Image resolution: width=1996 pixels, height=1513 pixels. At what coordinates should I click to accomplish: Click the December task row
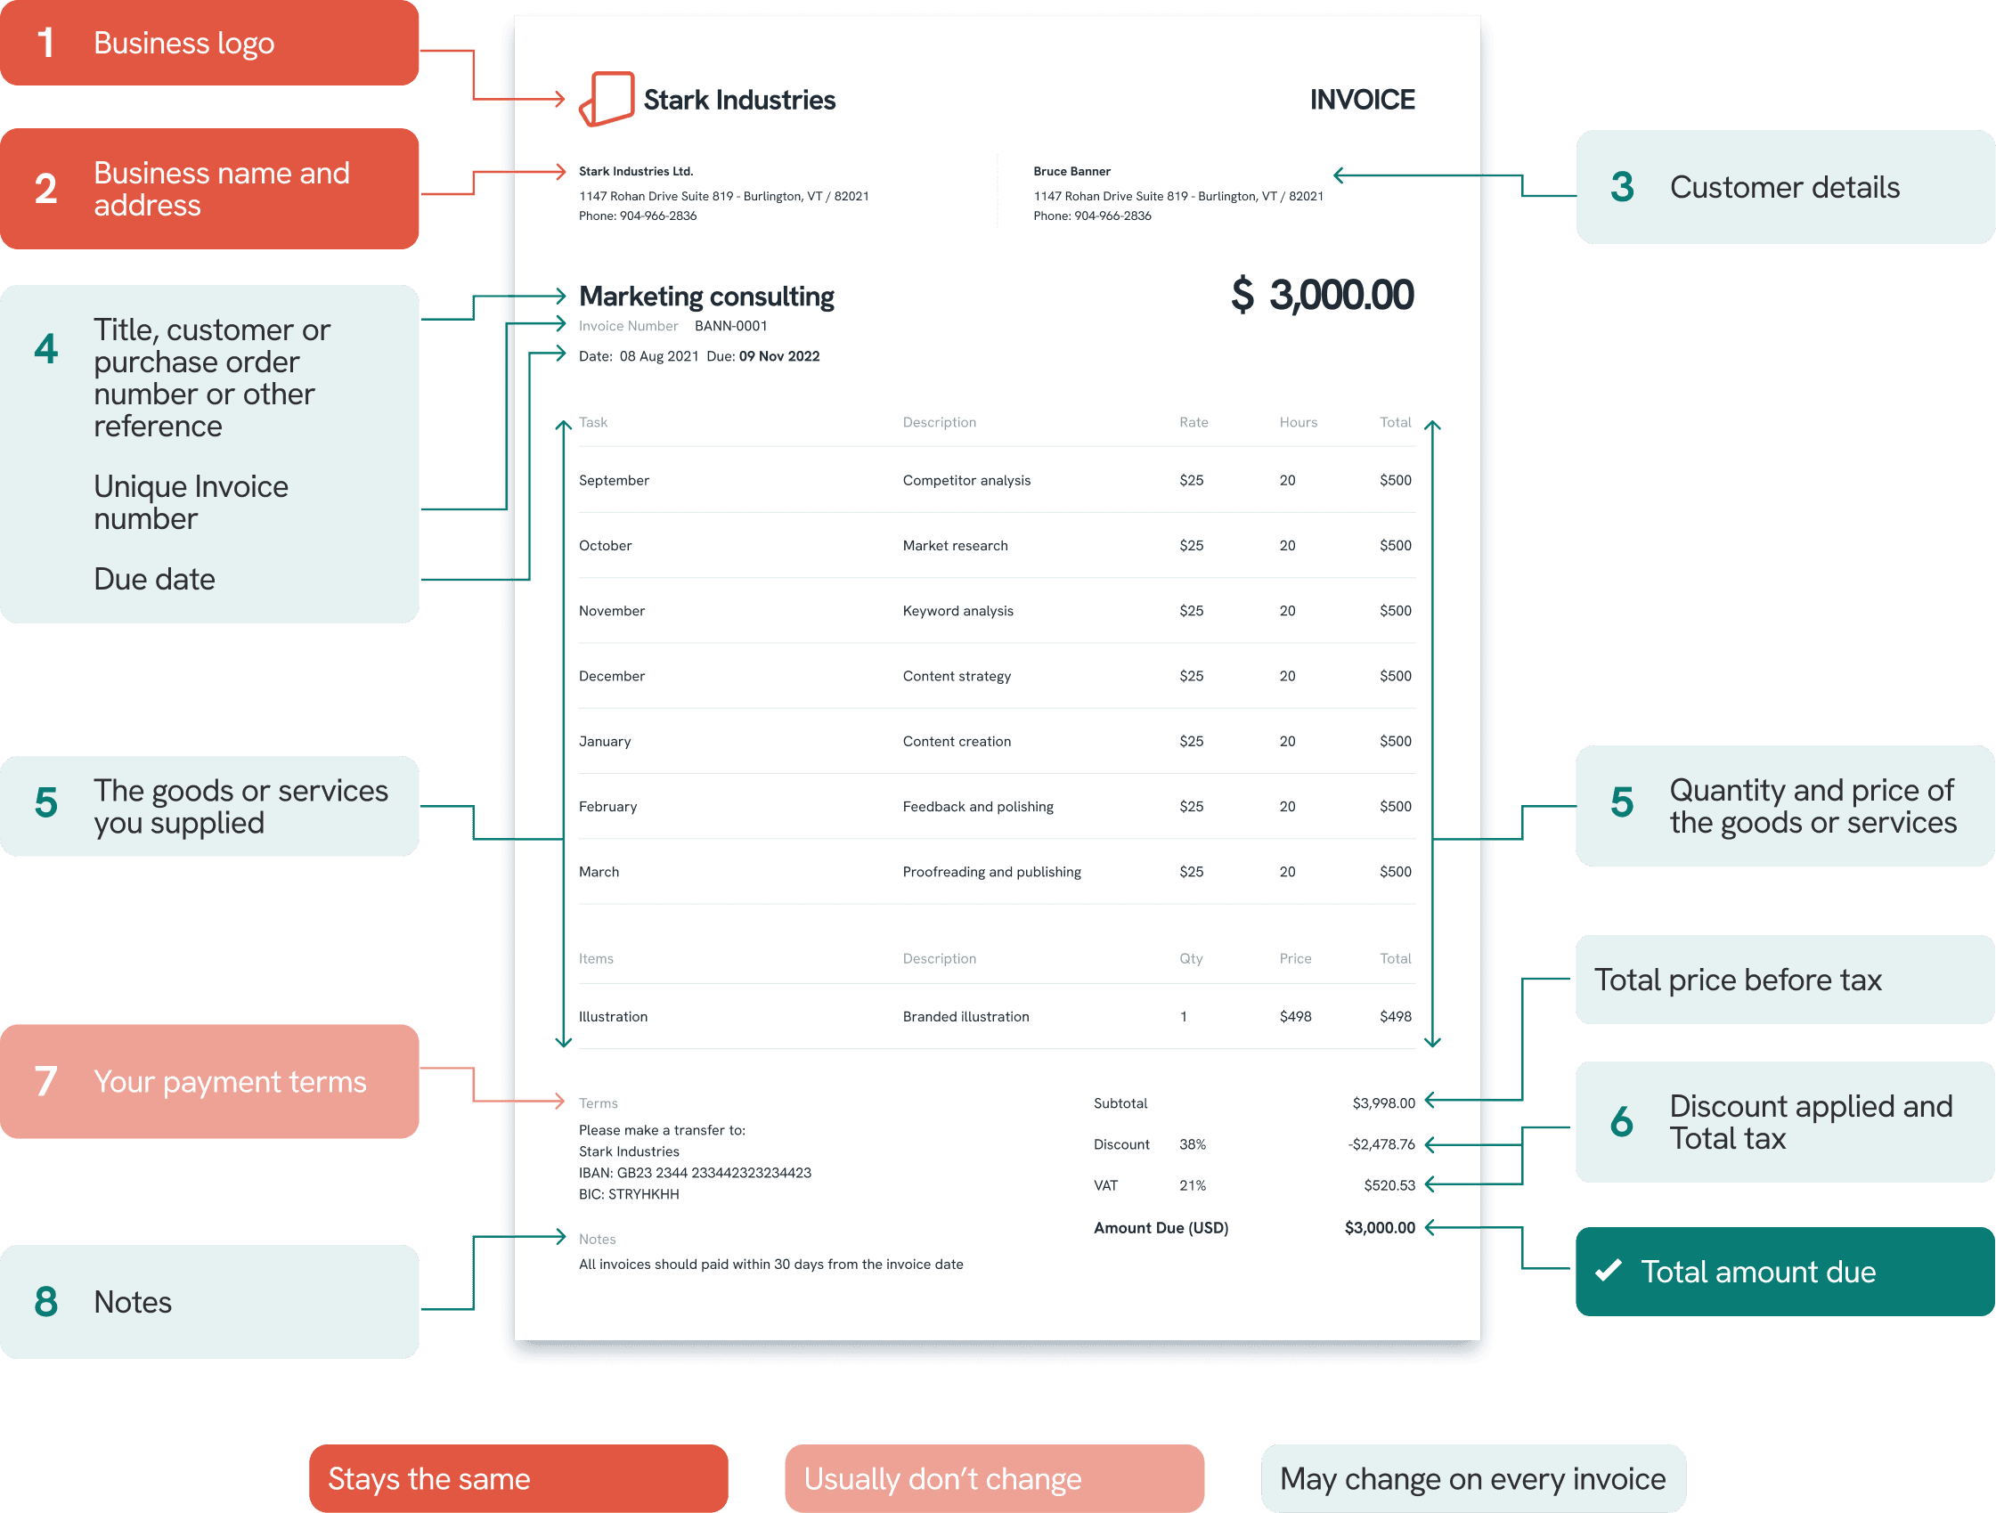pyautogui.click(x=997, y=676)
